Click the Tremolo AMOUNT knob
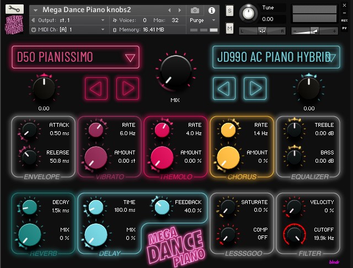Image resolution: width=353 pixels, height=268 pixels. point(162,158)
